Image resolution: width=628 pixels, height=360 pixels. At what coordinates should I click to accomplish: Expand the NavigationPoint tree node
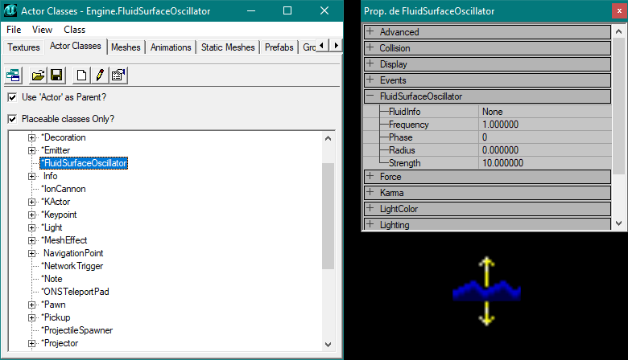pos(31,253)
